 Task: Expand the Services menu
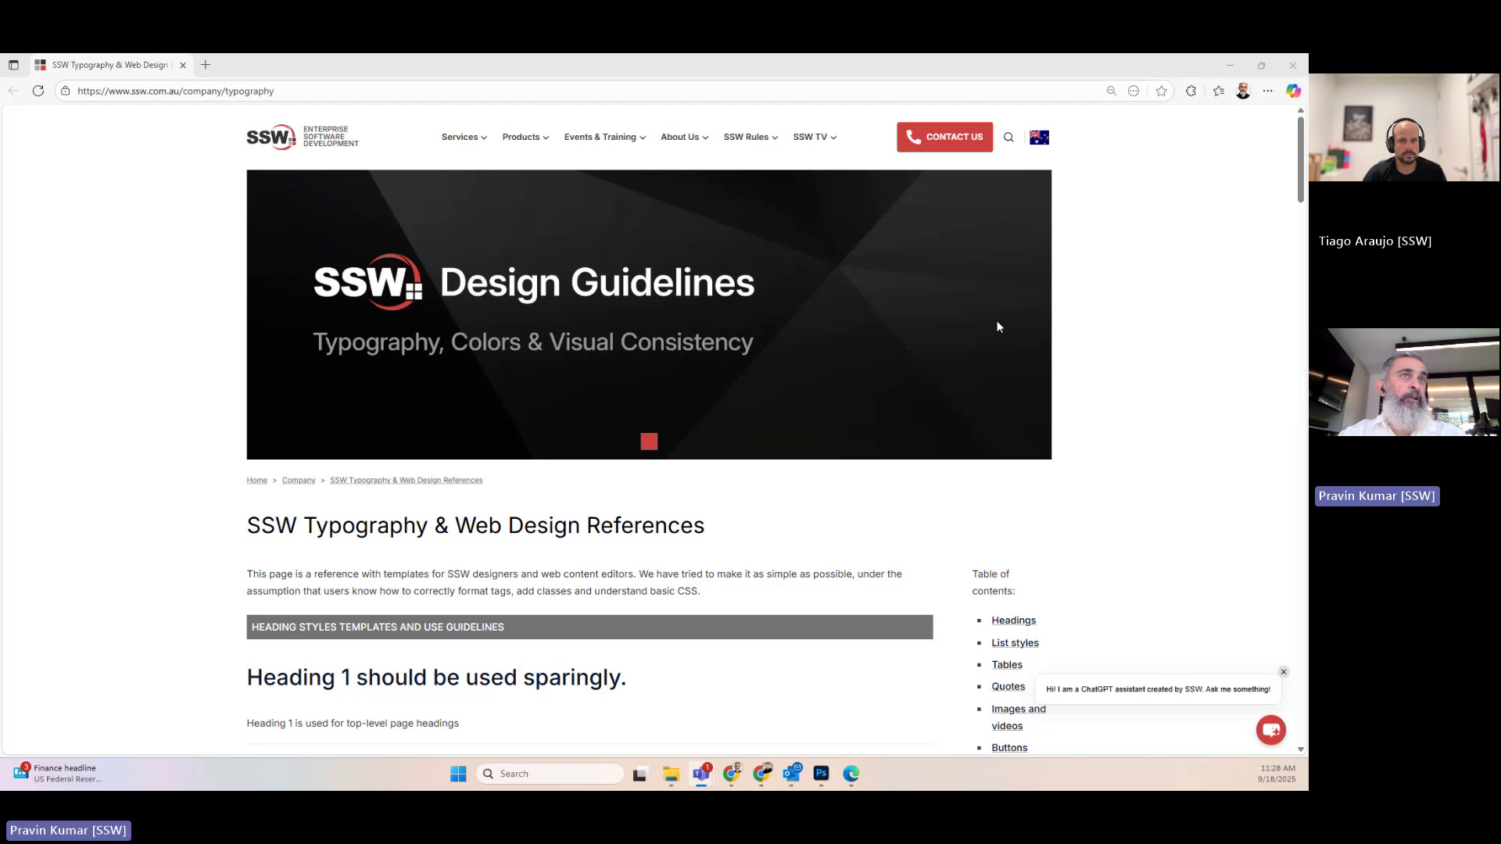tap(464, 137)
